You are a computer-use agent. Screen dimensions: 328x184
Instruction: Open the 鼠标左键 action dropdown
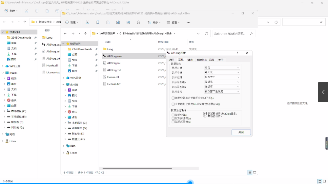[x=222, y=68]
